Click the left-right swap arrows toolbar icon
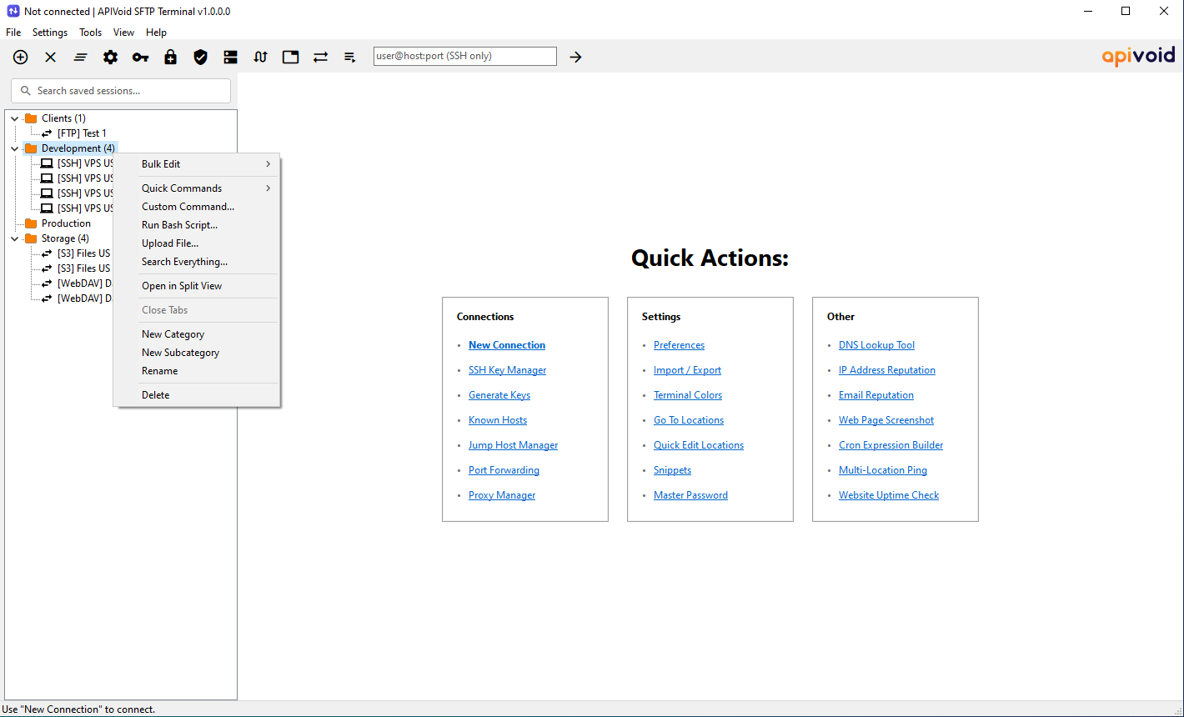The image size is (1184, 717). click(x=321, y=57)
